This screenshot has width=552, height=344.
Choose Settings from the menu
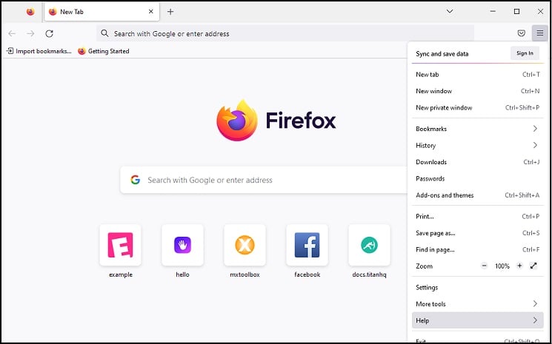tap(478, 288)
